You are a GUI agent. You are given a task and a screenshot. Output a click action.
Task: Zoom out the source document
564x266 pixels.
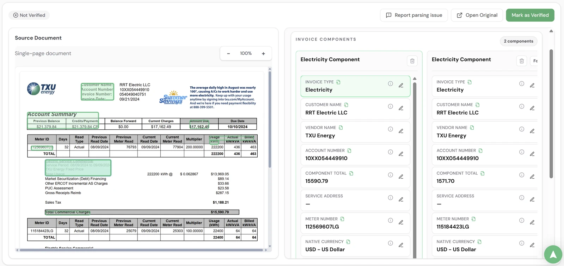tap(228, 54)
